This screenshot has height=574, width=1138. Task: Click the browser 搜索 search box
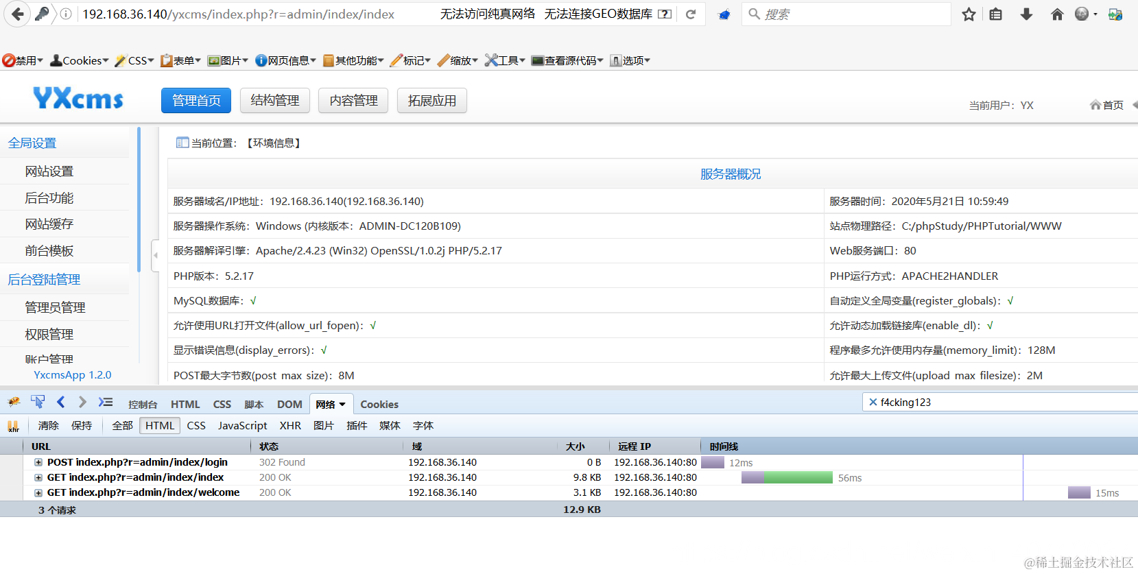[x=846, y=14]
